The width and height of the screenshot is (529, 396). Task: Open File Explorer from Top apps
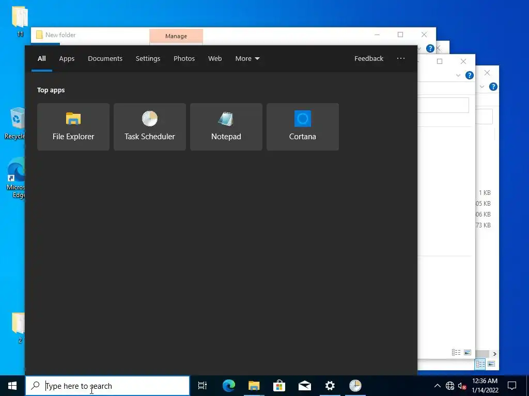(x=73, y=127)
